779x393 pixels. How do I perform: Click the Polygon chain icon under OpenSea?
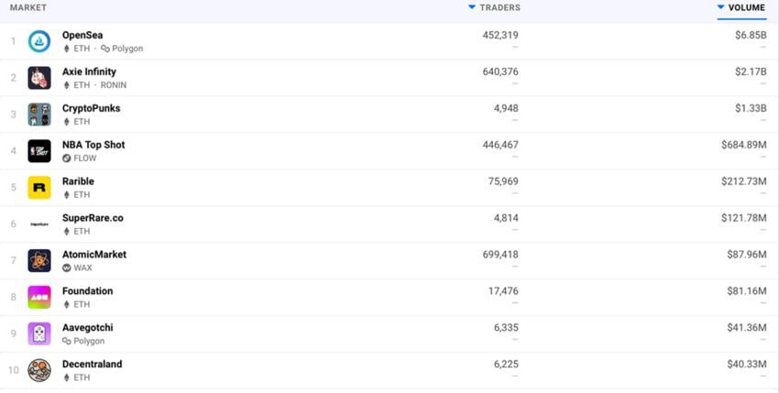coord(105,49)
